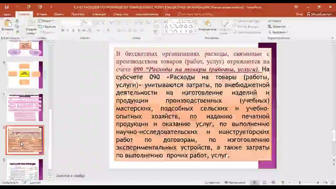The width and height of the screenshot is (336, 189).
Task: Open the View (Вид) tab
Action: coord(167,14)
